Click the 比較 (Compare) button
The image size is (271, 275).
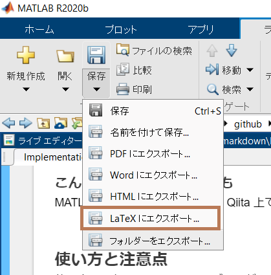coord(134,70)
